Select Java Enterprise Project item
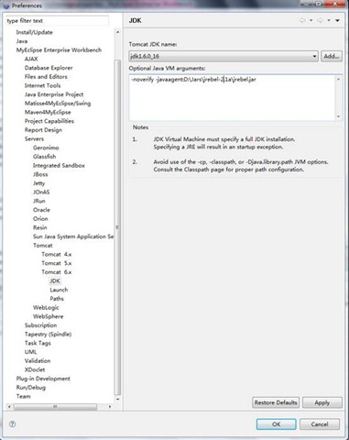Screen dimensions: 349x440 54,94
